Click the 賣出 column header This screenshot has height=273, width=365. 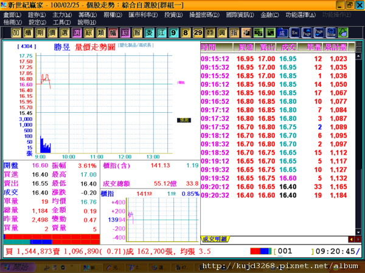click(267, 47)
